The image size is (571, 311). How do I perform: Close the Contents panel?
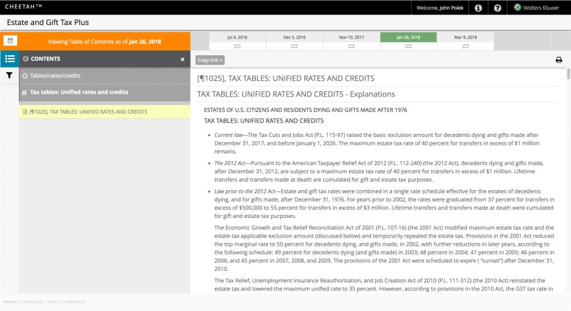click(182, 60)
